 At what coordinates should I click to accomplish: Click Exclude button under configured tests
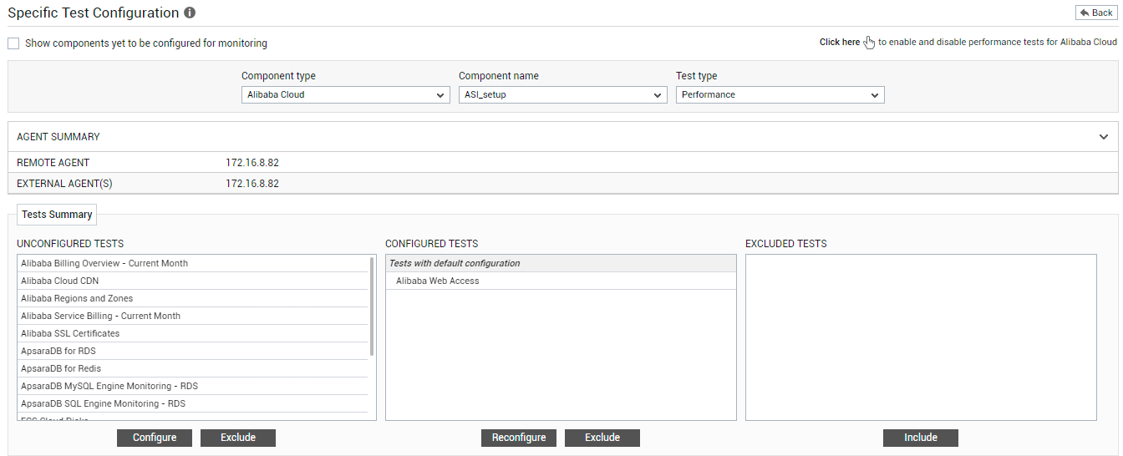(602, 438)
